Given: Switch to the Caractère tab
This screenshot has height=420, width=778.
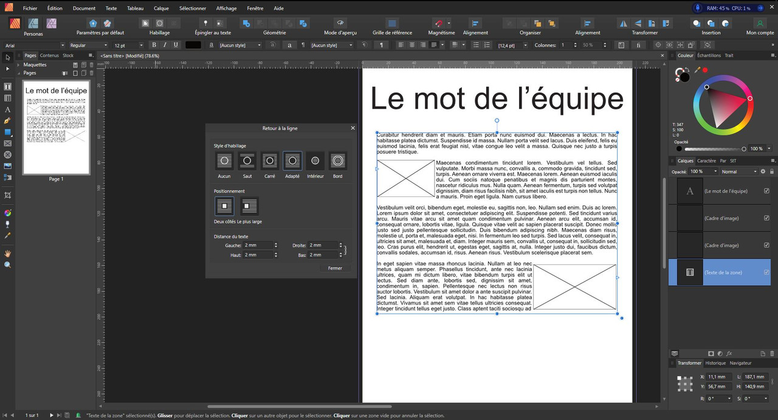Looking at the screenshot, I should point(706,161).
